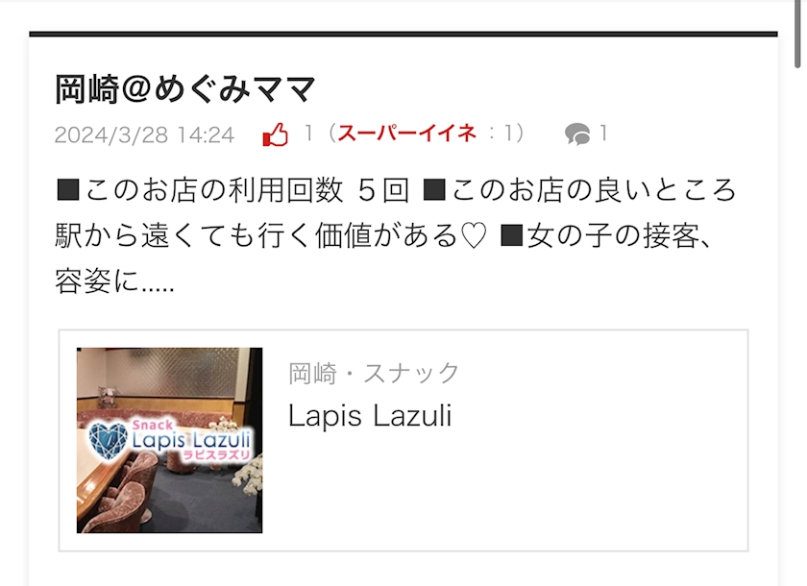
Task: Click the post date 2024/3/28 14:24
Action: [145, 135]
